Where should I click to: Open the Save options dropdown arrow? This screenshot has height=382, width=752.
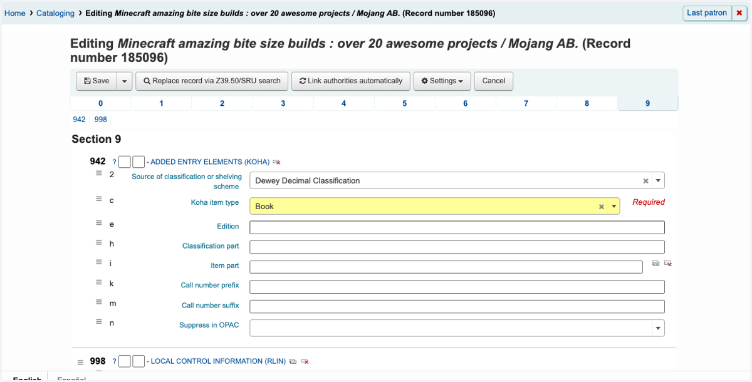(x=124, y=81)
